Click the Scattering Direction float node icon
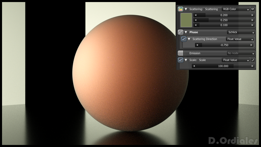The image size is (261, 147). (x=184, y=39)
